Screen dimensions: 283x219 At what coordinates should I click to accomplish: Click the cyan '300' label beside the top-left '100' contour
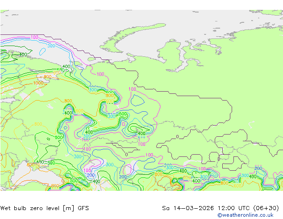(51, 46)
